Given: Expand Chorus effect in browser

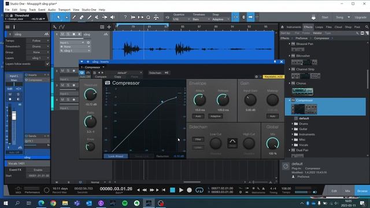Looking at the screenshot, I should (290, 83).
